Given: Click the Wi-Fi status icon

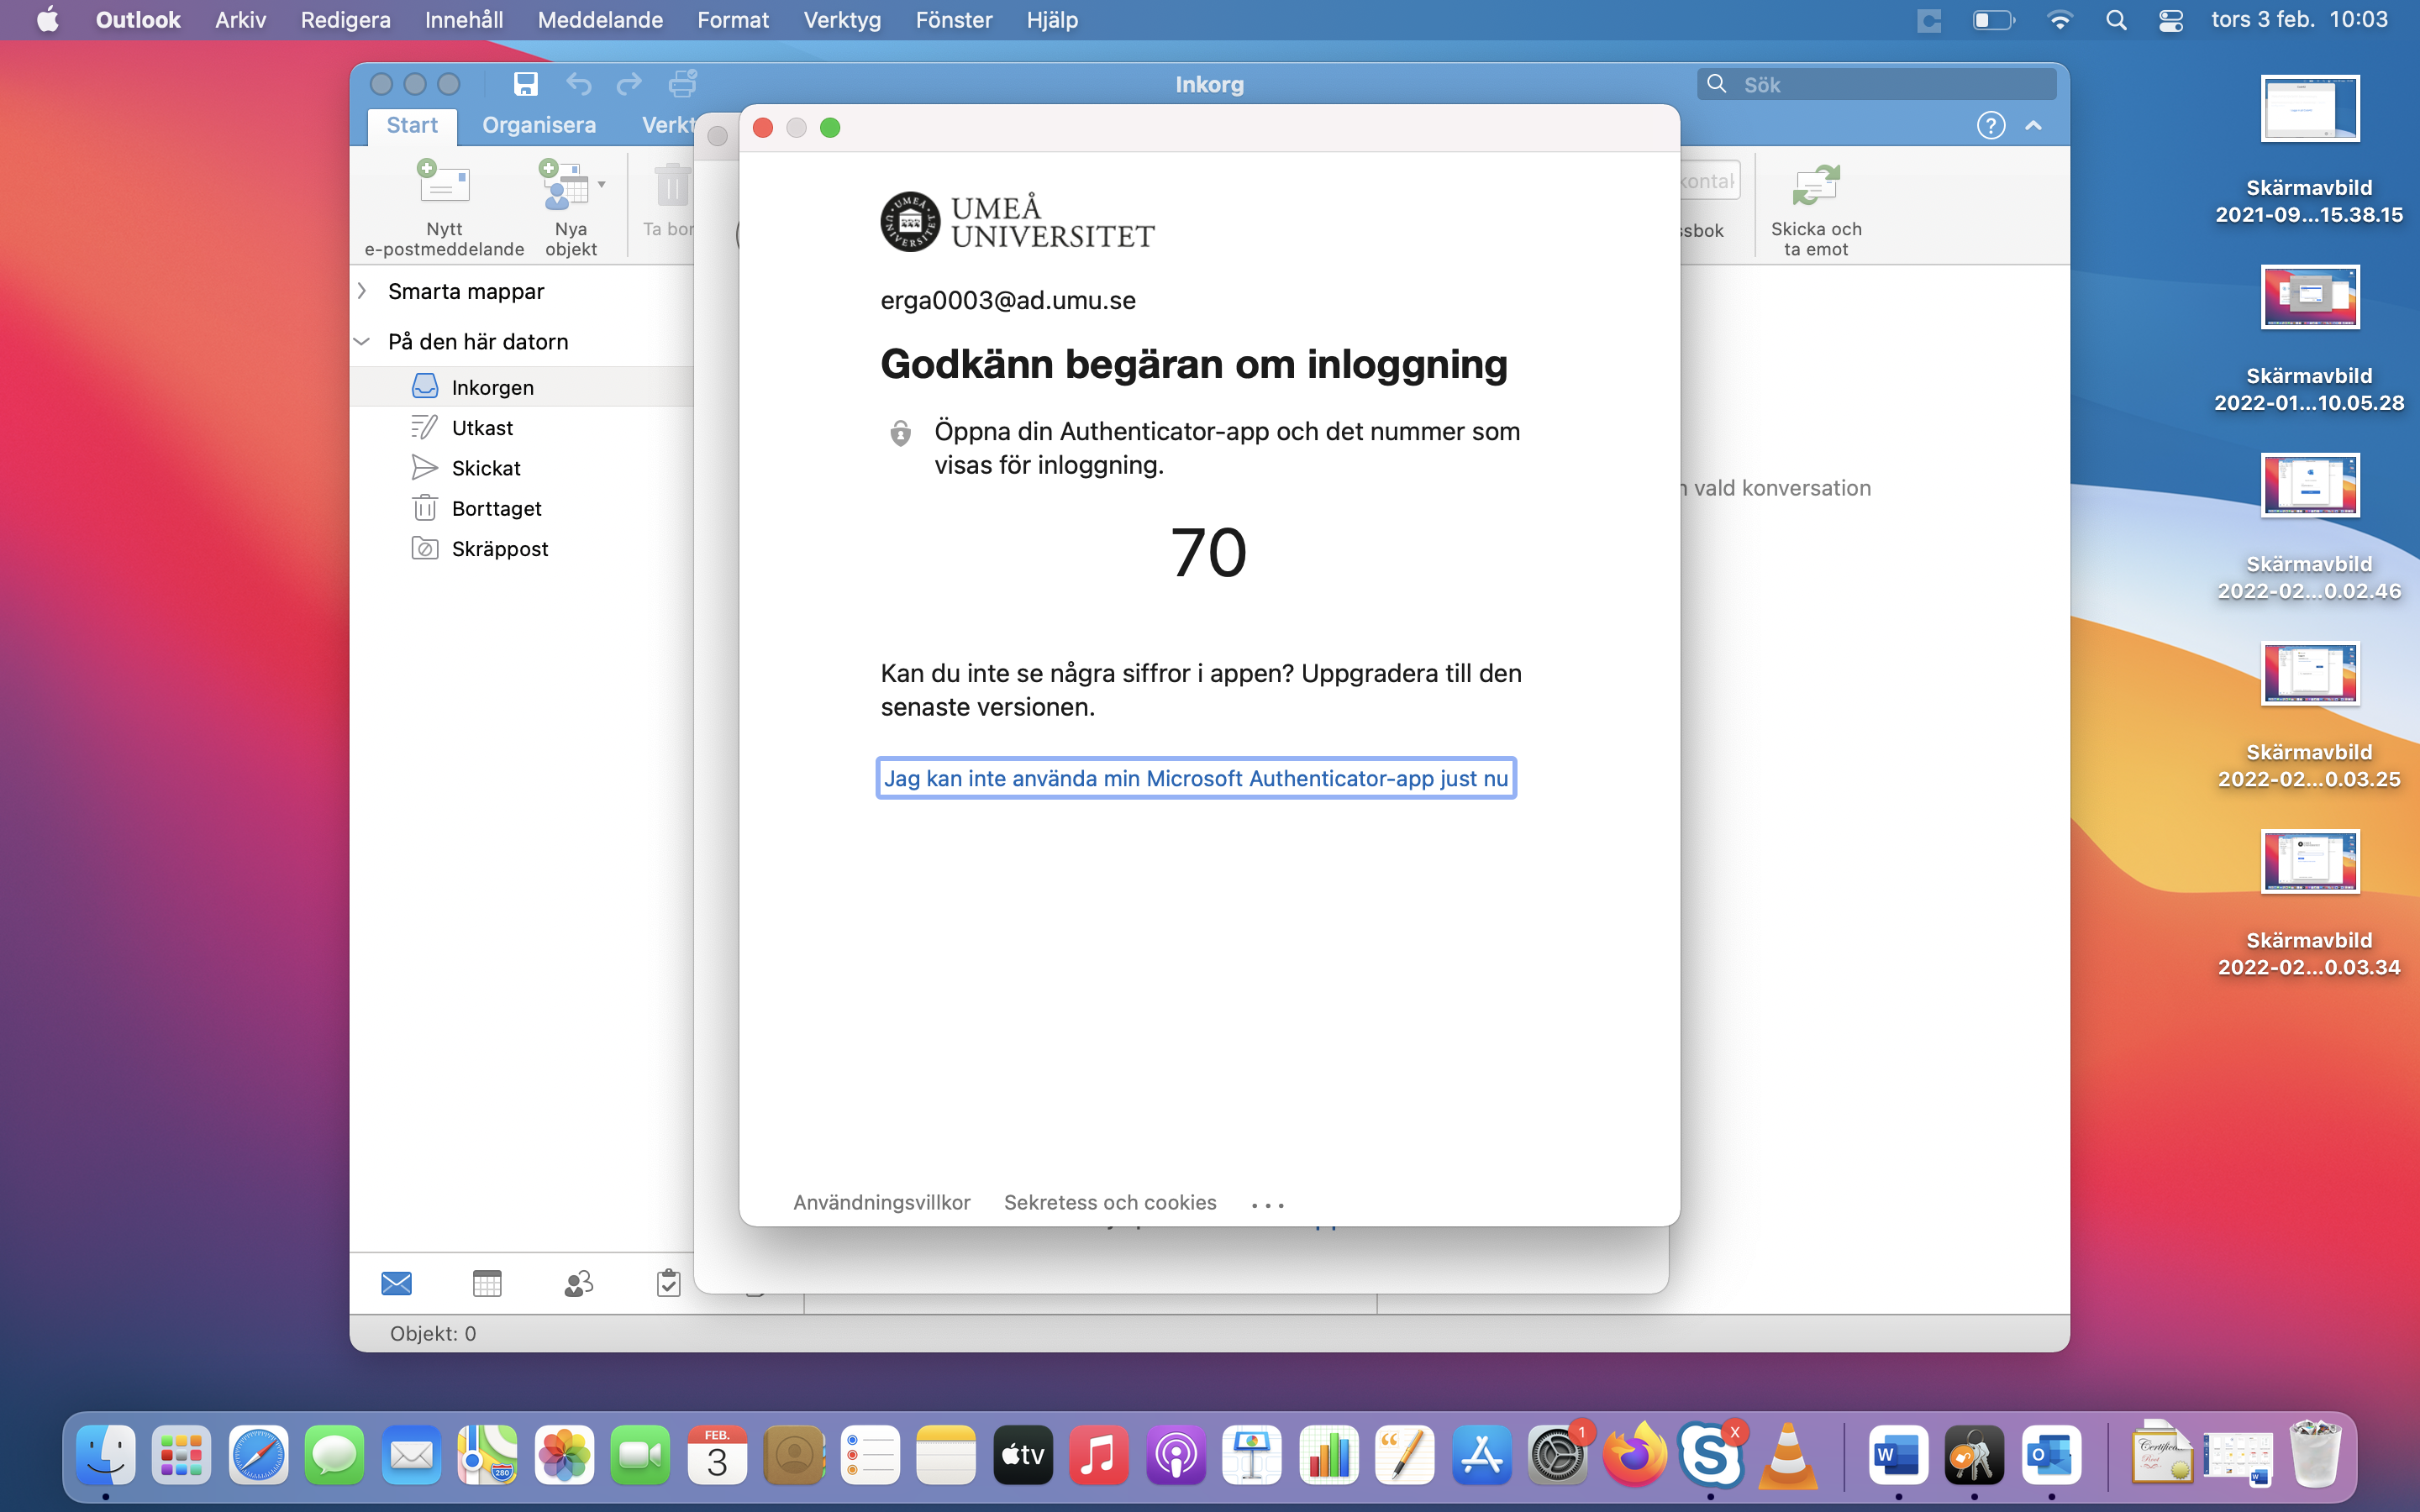Looking at the screenshot, I should [2059, 20].
